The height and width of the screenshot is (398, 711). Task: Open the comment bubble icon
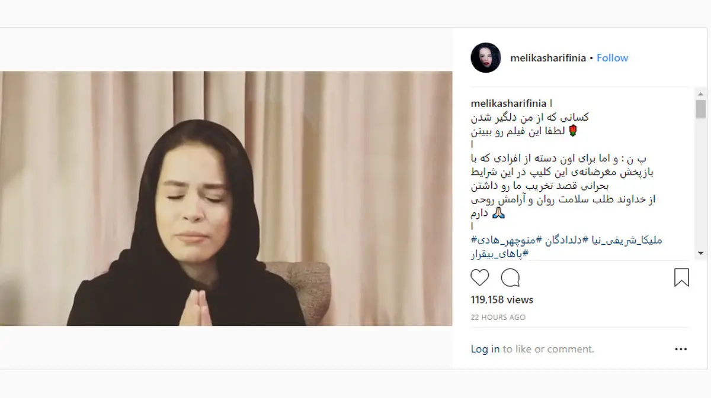click(510, 277)
